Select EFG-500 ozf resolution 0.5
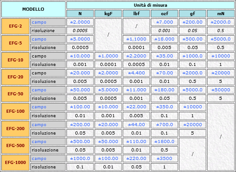The width and height of the screenshot is (236, 172). click(x=165, y=150)
